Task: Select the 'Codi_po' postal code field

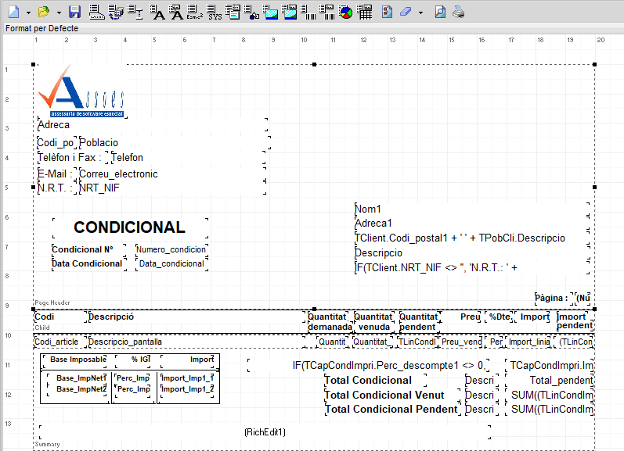Action: coord(56,143)
